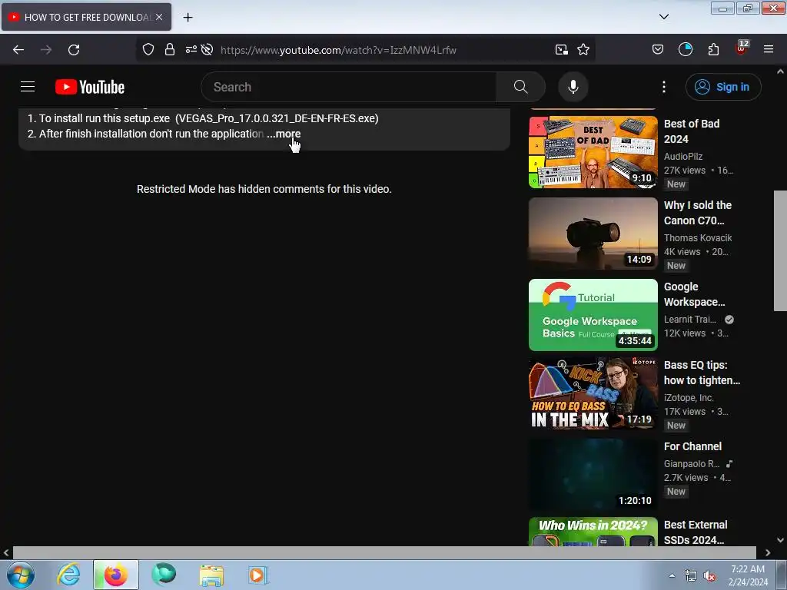Open the Who Wins in 2024 thumbnail
Image resolution: width=787 pixels, height=590 pixels.
pos(593,532)
